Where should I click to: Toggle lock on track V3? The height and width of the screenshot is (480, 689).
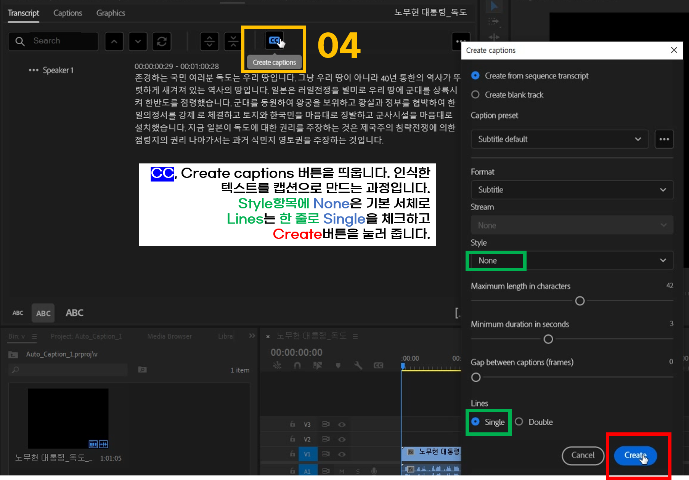[292, 424]
